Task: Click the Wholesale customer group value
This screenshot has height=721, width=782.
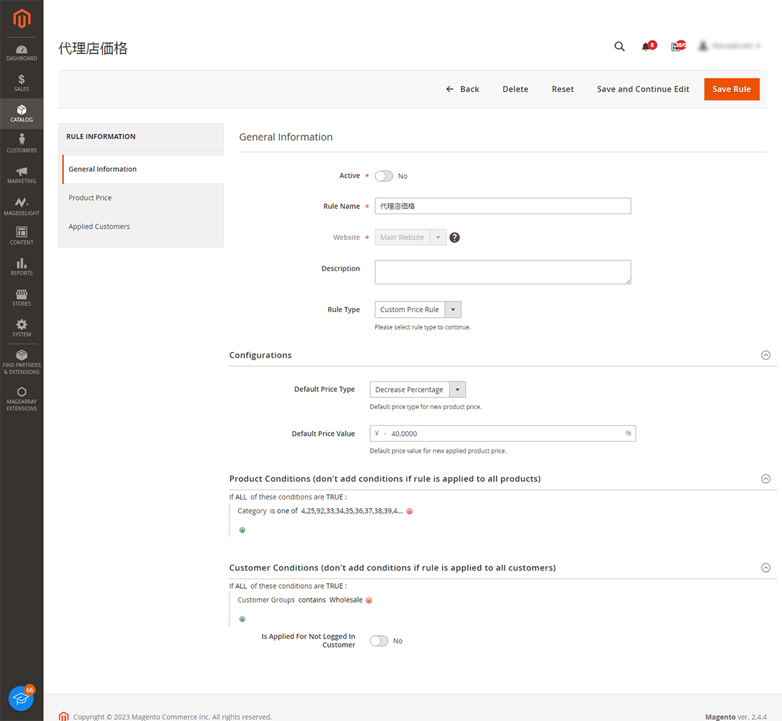Action: [x=346, y=601]
